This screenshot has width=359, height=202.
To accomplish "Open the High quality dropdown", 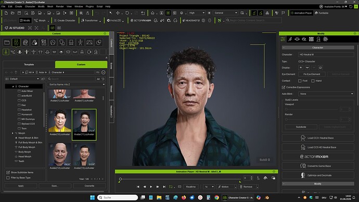I will coord(197,13).
